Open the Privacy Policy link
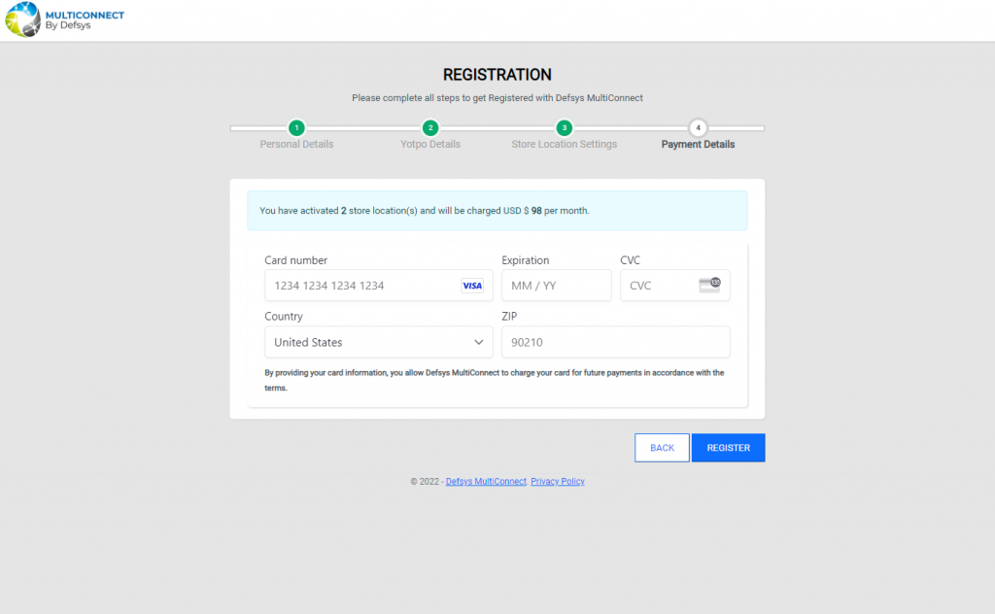The image size is (995, 614). pos(558,482)
